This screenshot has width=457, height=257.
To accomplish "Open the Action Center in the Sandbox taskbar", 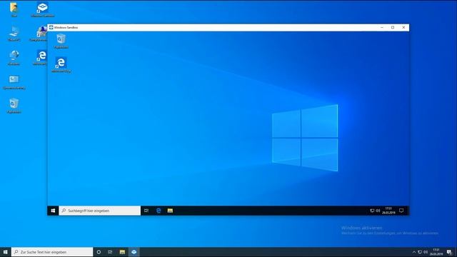I will tap(401, 211).
